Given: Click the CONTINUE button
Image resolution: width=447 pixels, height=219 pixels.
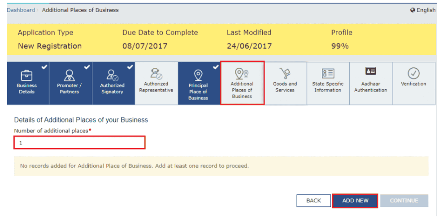Looking at the screenshot, I should [x=404, y=201].
